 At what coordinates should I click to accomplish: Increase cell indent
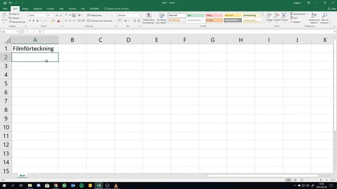tap(83, 21)
